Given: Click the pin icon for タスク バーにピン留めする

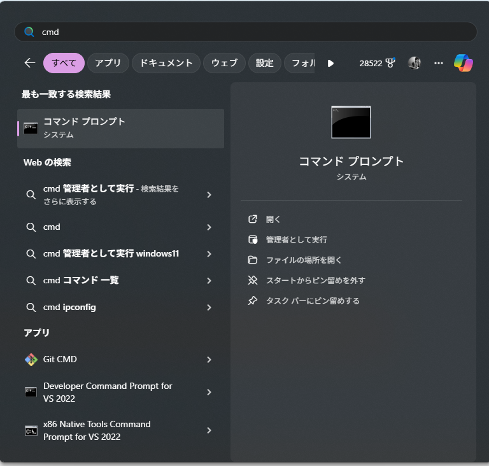Looking at the screenshot, I should pos(253,300).
